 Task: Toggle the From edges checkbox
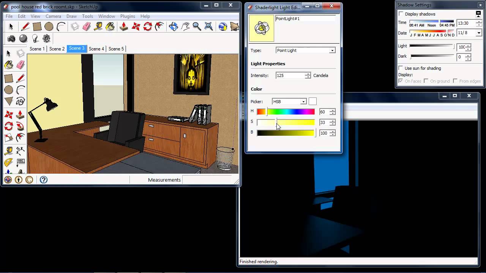(x=455, y=81)
